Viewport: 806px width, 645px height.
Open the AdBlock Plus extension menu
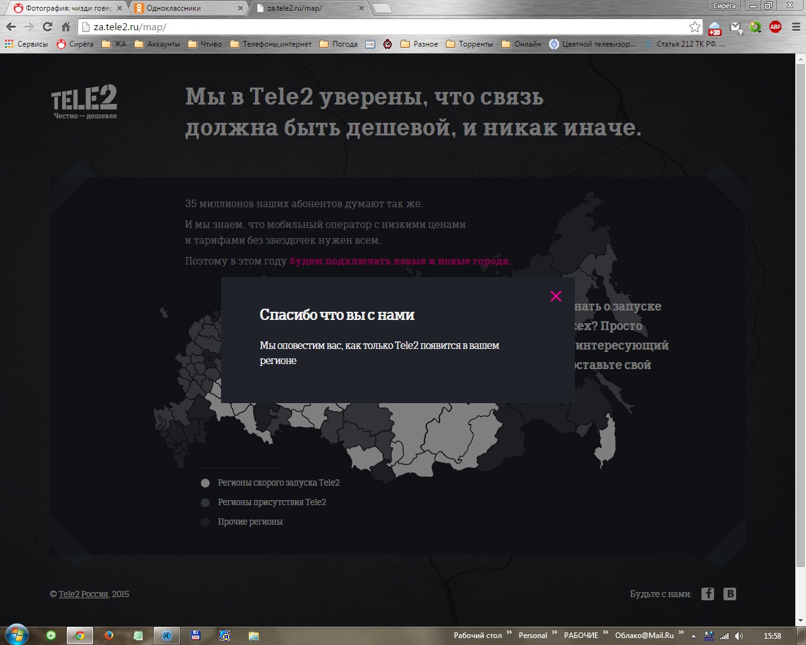(x=776, y=28)
